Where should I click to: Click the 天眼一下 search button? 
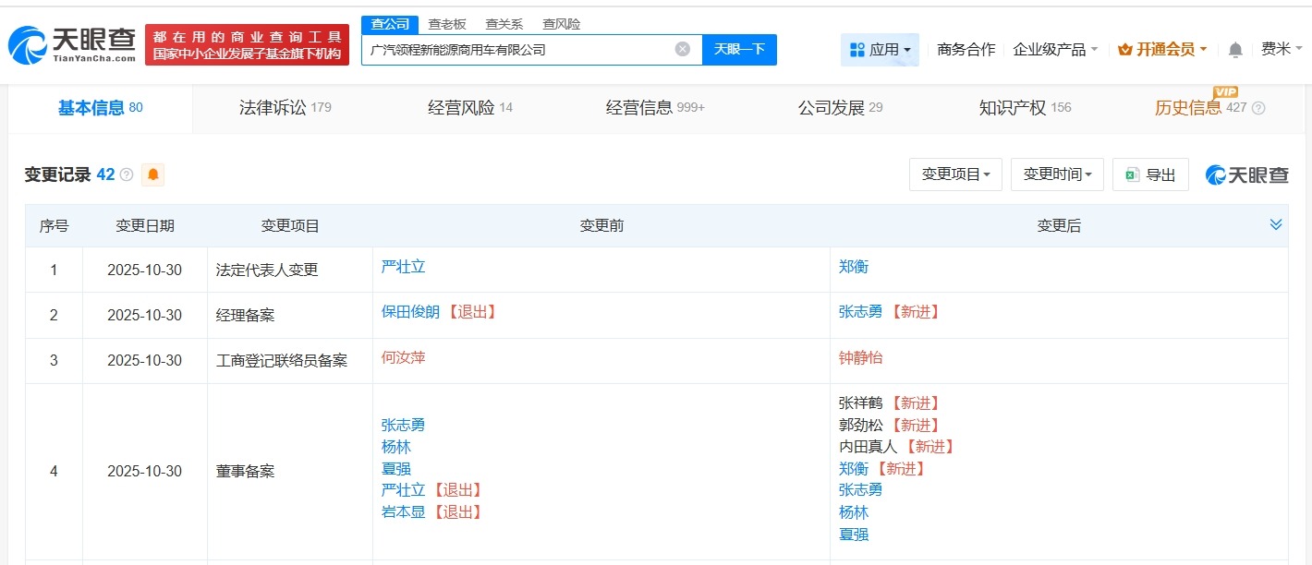click(739, 49)
